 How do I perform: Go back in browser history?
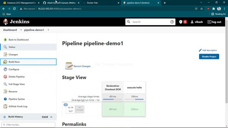click(x=4, y=9)
